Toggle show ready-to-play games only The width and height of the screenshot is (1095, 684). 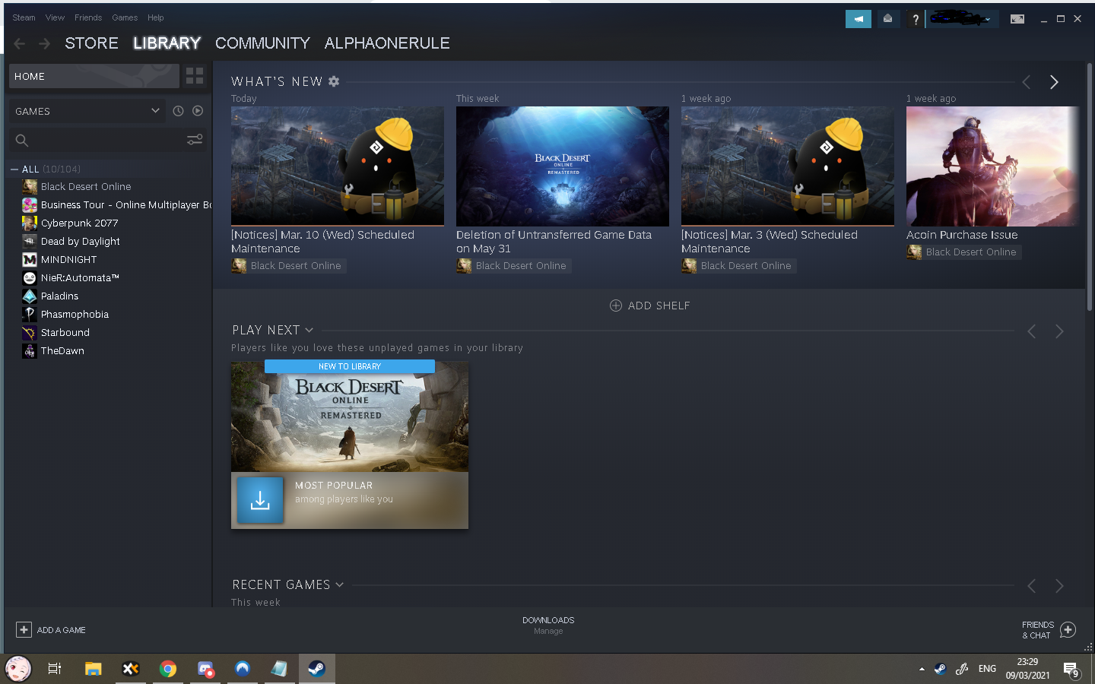tap(198, 111)
